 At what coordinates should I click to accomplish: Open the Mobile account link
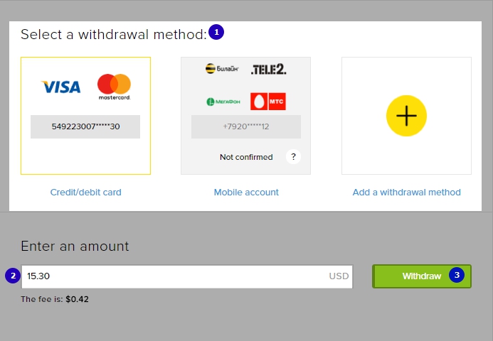click(x=246, y=192)
